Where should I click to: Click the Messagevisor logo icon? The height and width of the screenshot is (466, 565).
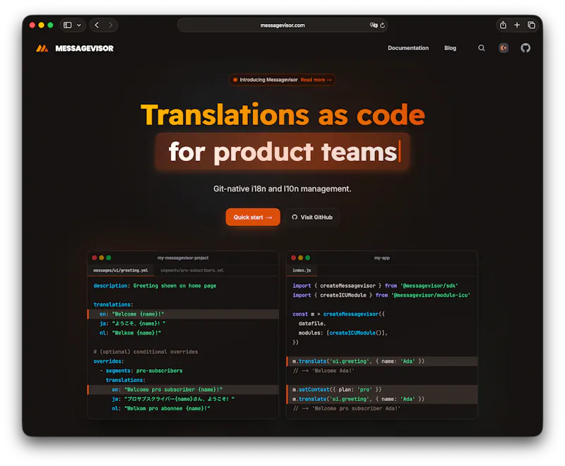42,48
